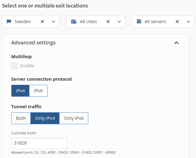
Task: Open the Sweden country dropdown arrow
Action: click(54, 22)
